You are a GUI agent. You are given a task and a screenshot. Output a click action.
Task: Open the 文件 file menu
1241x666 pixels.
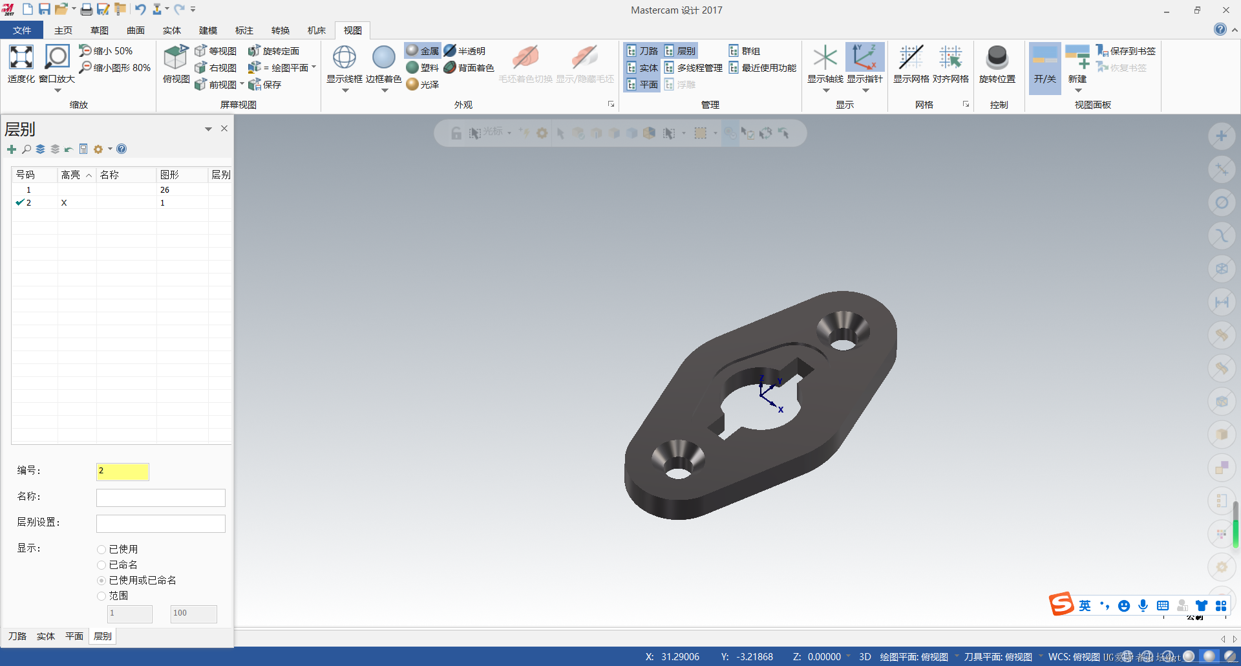(x=22, y=30)
